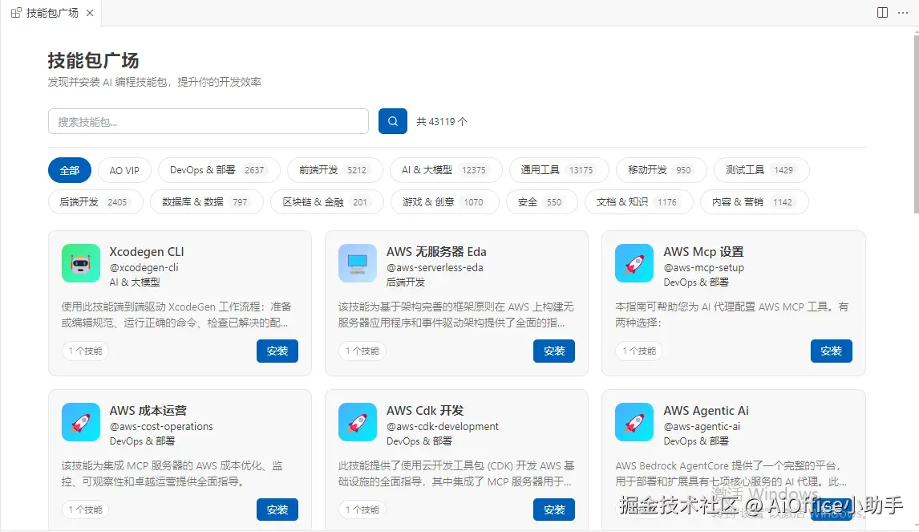This screenshot has height=532, width=919.
Task: Filter by 数据库 & 数据 category
Action: coord(206,201)
